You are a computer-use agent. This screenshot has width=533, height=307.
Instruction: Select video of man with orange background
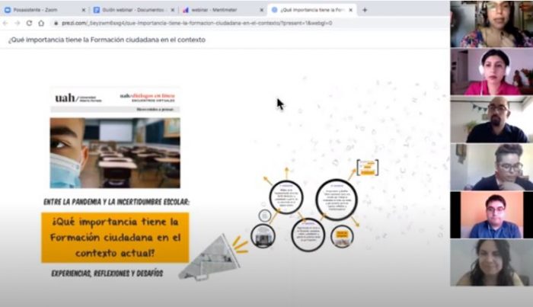[x=492, y=215]
